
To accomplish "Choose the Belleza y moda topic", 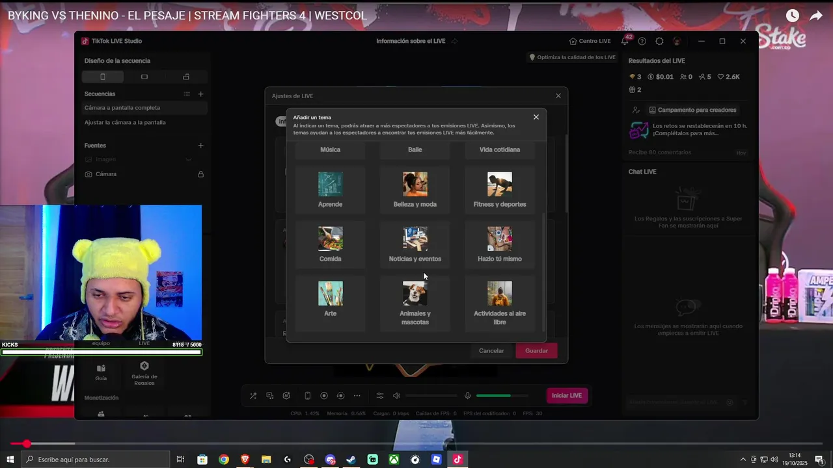I will [x=415, y=189].
